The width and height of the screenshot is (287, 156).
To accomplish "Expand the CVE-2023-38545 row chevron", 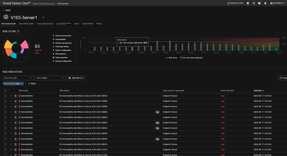I will [11, 139].
